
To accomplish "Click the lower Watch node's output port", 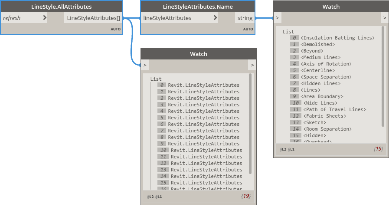I will tap(252, 65).
